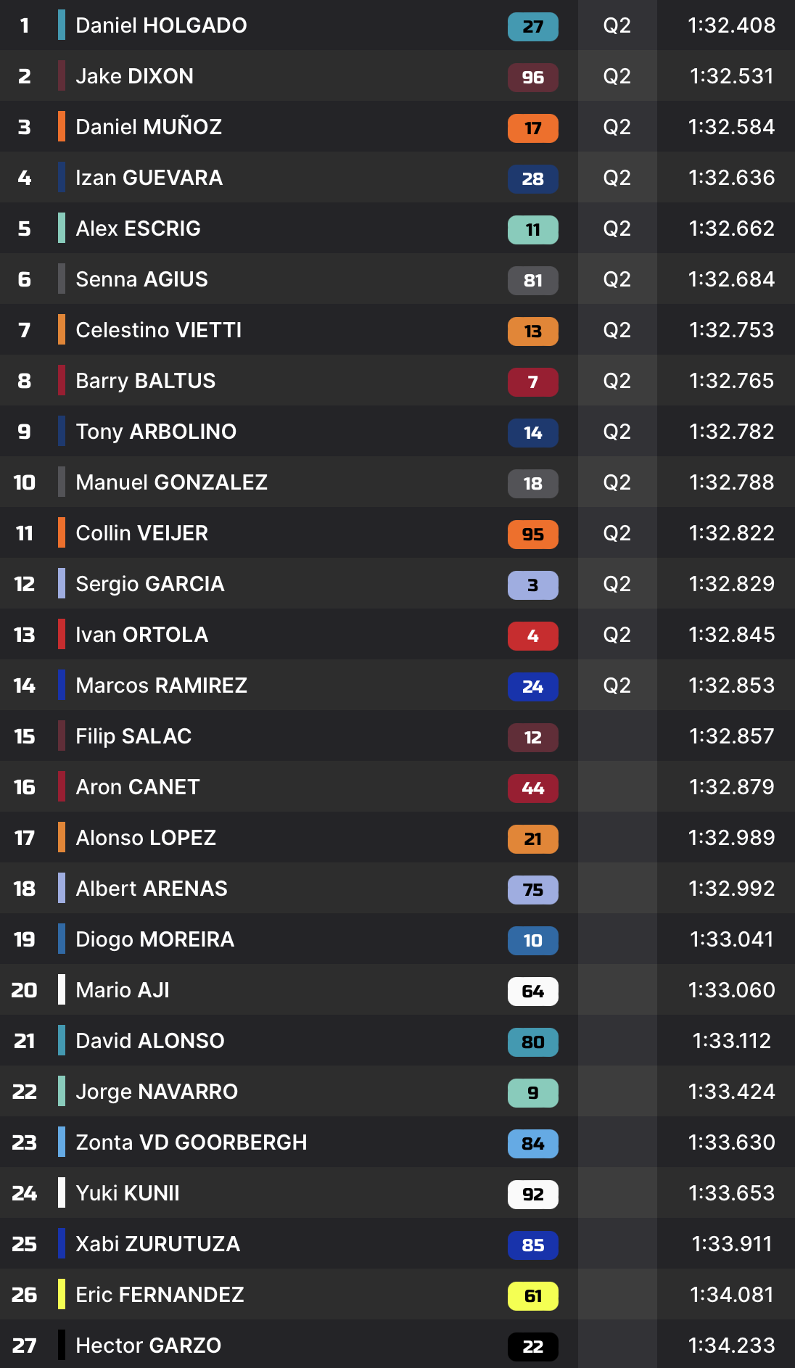This screenshot has height=1368, width=795.
Task: Click the teal color stripe beside Alex ESCRIG
Action: pyautogui.click(x=62, y=228)
